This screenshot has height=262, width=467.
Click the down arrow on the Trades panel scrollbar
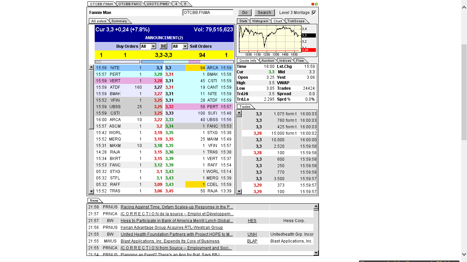tap(239, 191)
